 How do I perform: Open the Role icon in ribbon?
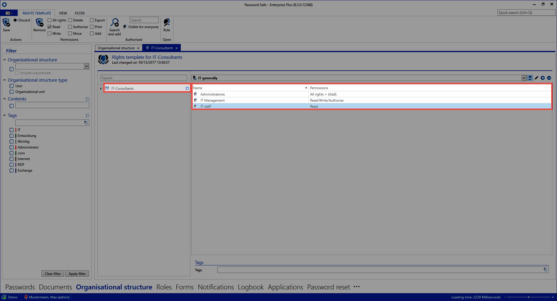(x=167, y=23)
